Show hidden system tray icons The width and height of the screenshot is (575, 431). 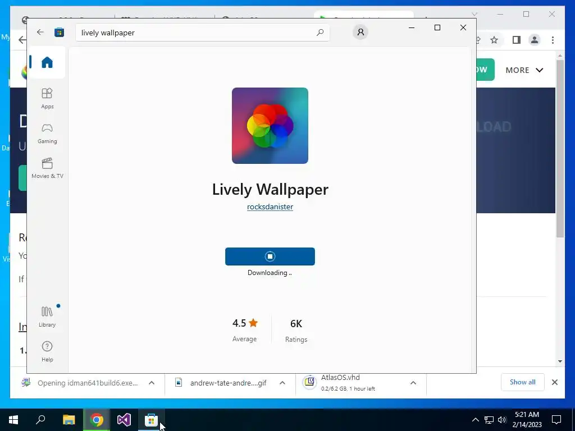(475, 420)
